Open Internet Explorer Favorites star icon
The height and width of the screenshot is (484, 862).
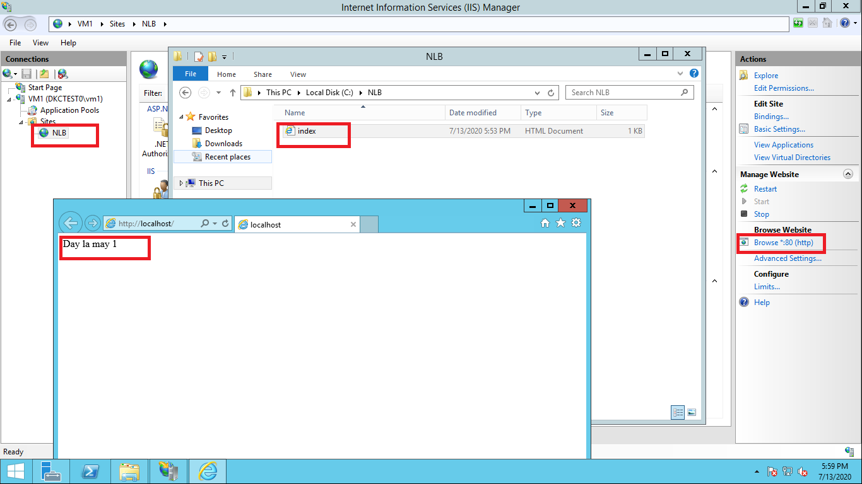560,223
